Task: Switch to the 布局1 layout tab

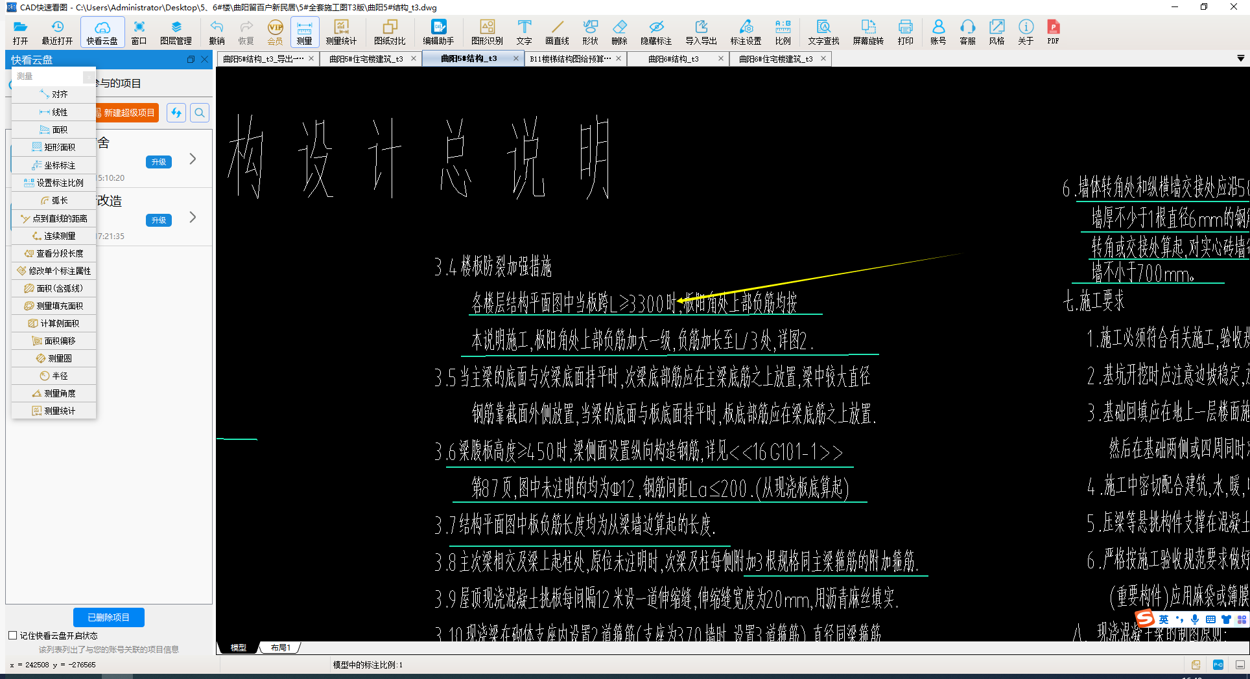Action: (x=281, y=647)
